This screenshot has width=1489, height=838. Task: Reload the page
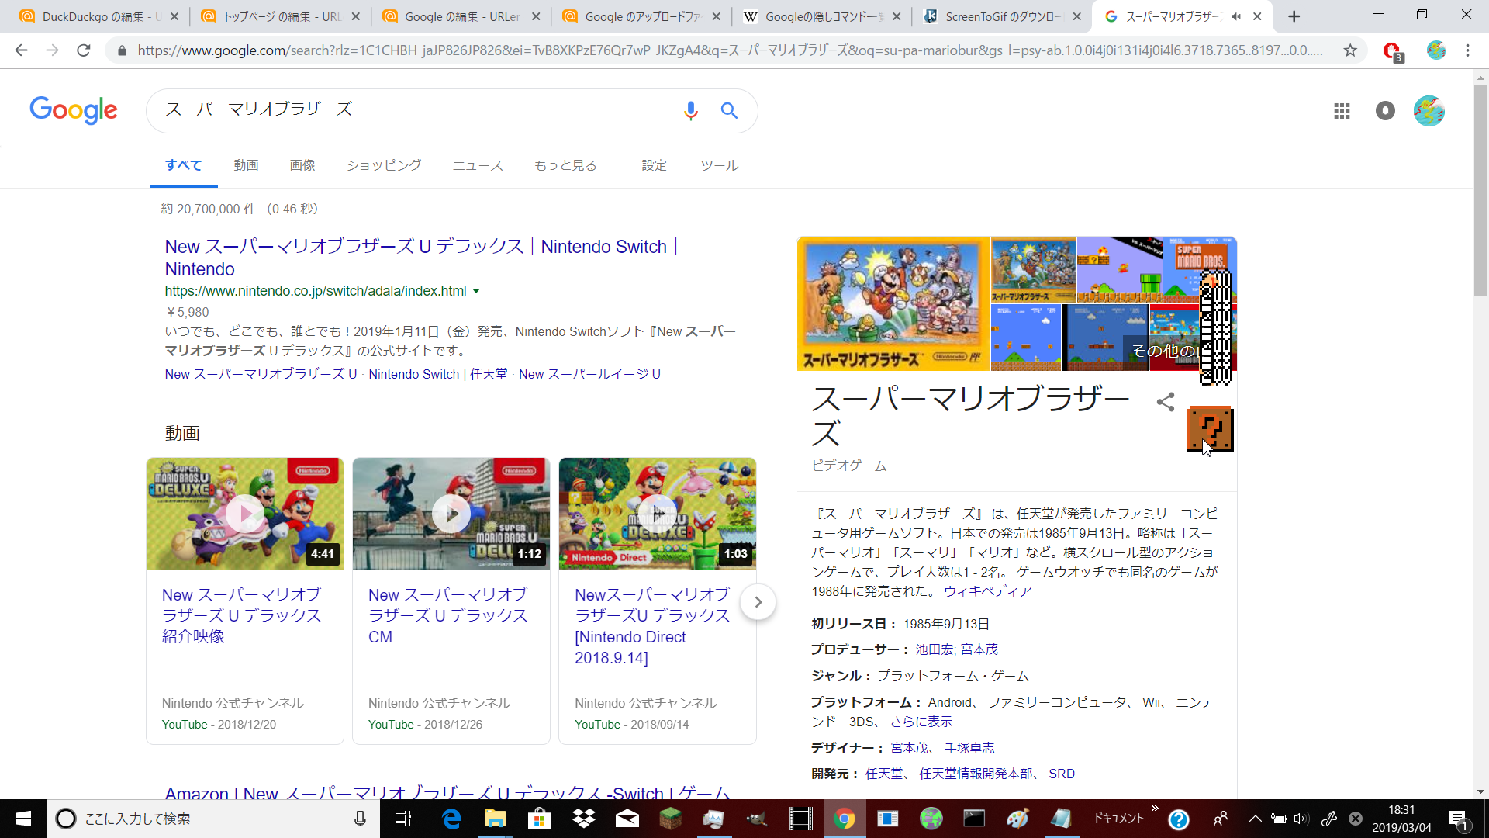coord(84,50)
